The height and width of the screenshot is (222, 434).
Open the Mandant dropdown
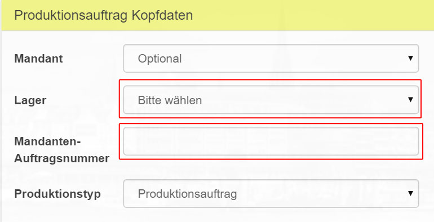[x=271, y=59]
